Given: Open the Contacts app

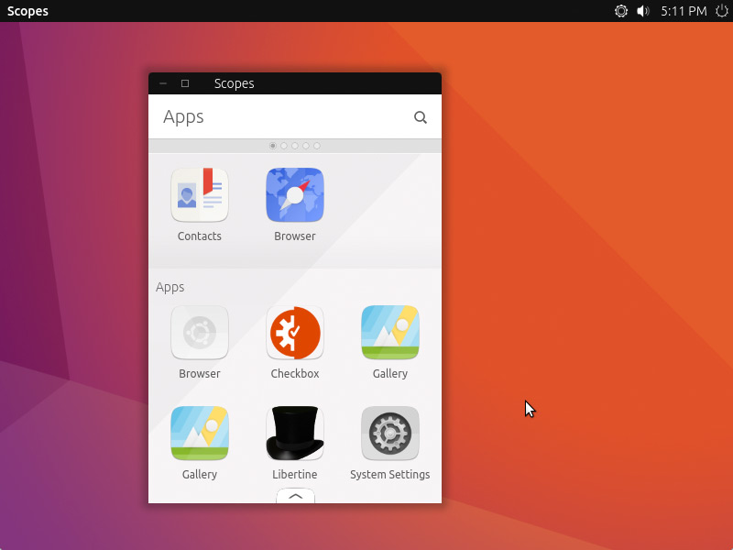Looking at the screenshot, I should [x=200, y=195].
